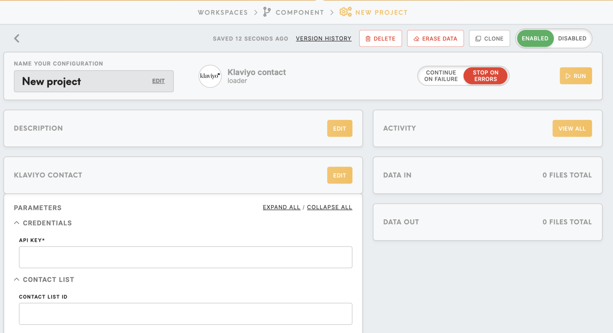This screenshot has width=613, height=333.
Task: Switch configuration to Disabled
Action: pos(572,38)
